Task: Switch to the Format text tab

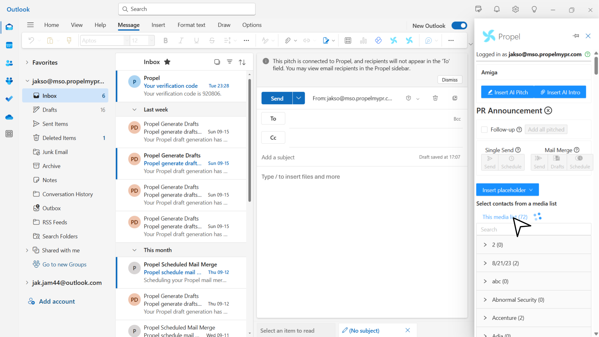Action: pyautogui.click(x=191, y=25)
